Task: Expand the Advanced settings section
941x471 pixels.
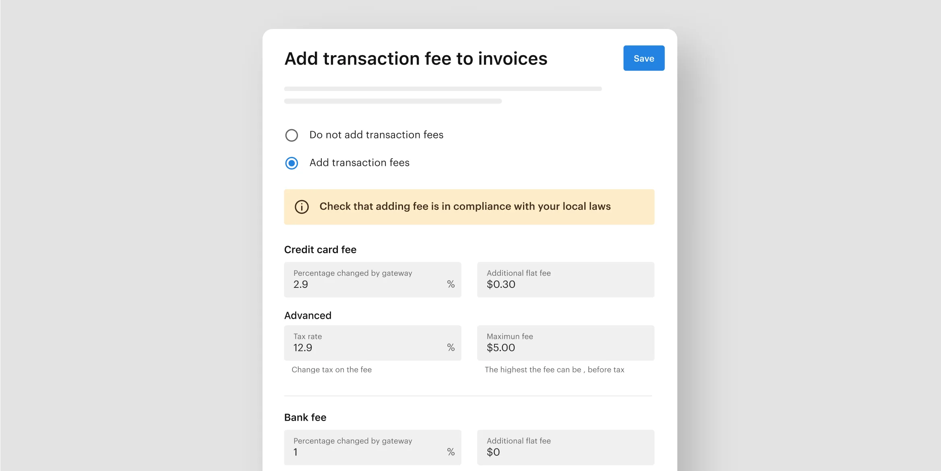Action: click(x=308, y=315)
